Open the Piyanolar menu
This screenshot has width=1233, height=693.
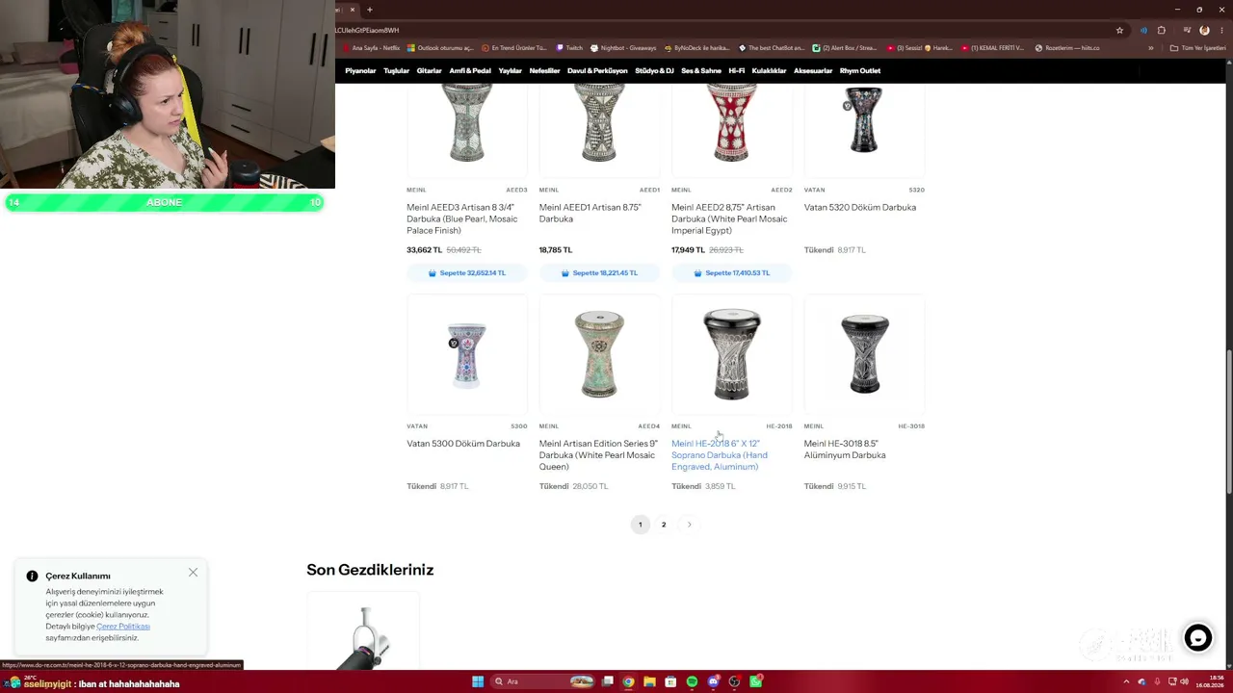[x=360, y=70]
